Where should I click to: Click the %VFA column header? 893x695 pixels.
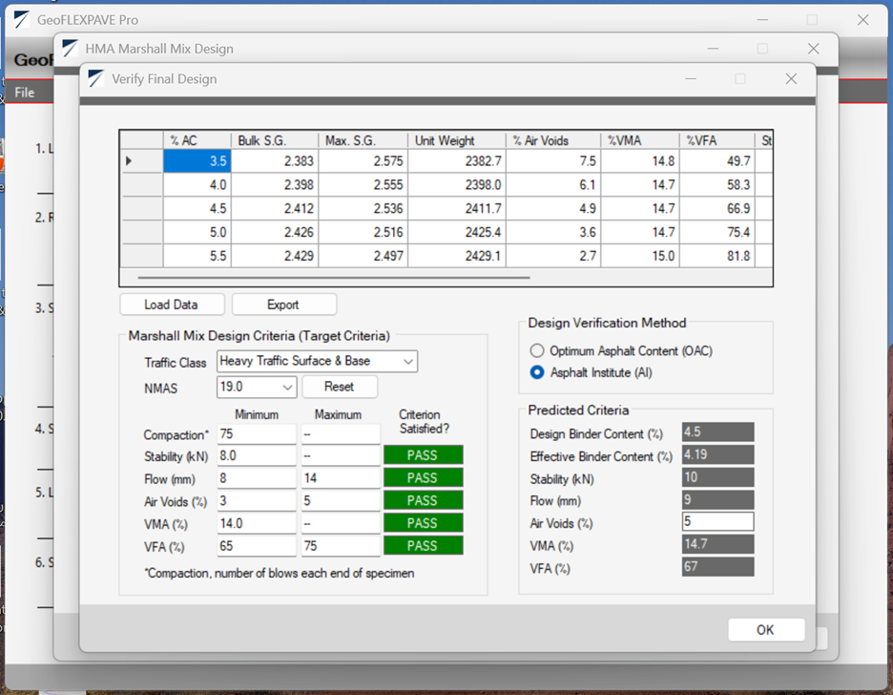(717, 140)
